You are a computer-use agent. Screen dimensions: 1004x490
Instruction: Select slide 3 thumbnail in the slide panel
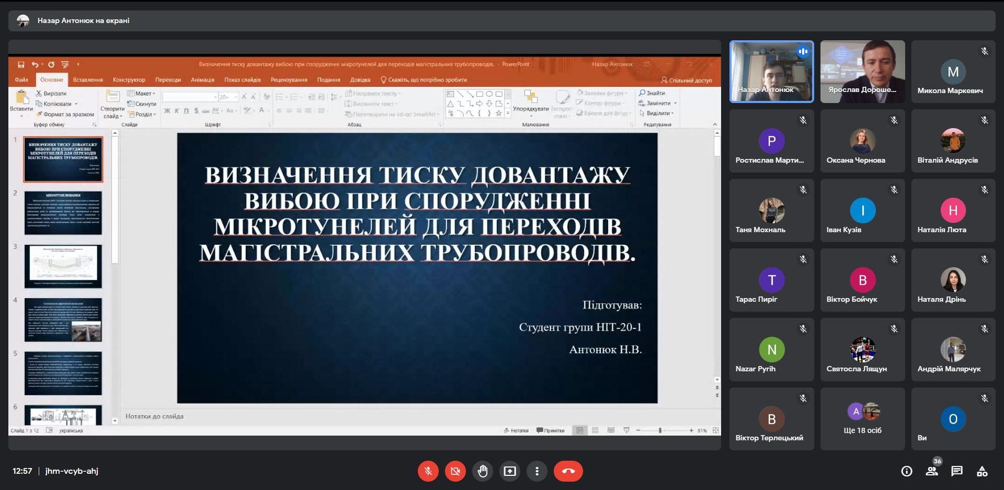[63, 267]
